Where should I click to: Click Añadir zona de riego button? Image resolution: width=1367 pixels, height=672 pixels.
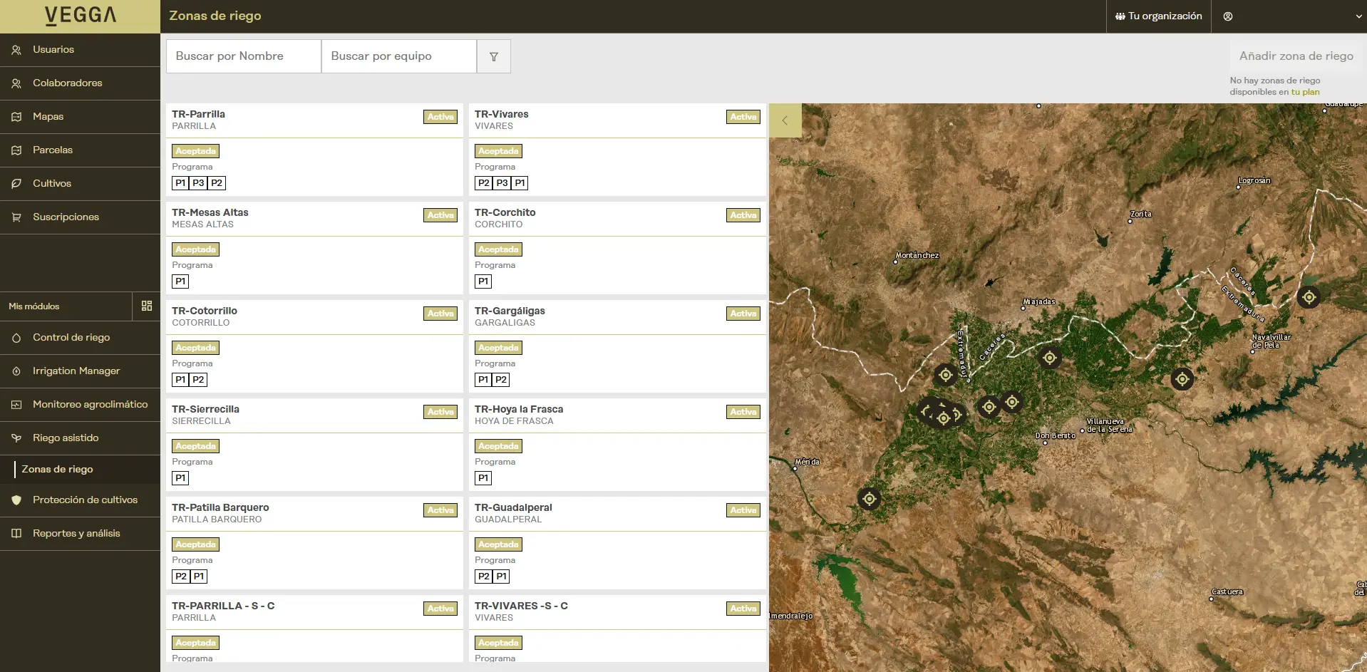[x=1296, y=56]
